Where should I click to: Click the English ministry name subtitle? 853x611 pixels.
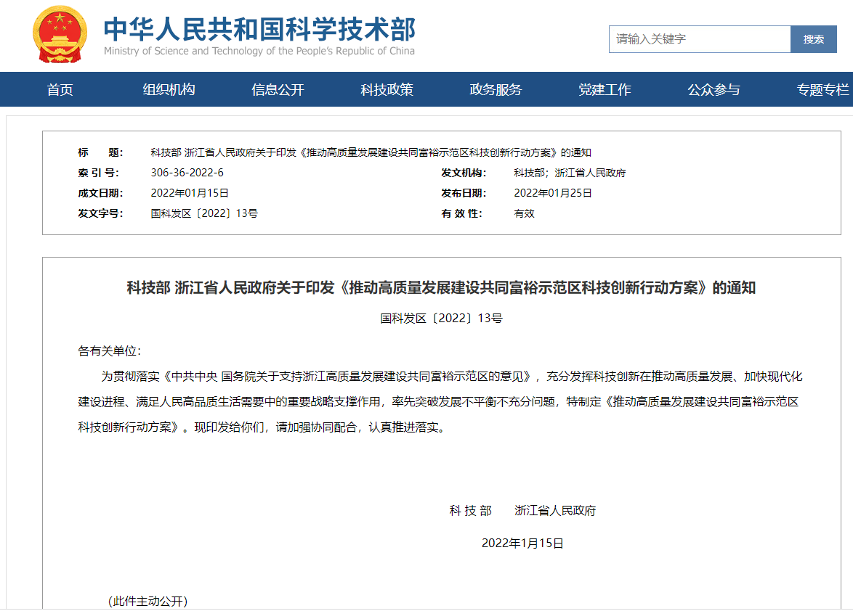click(x=259, y=52)
